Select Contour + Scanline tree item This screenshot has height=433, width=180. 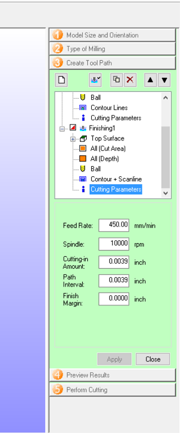pyautogui.click(x=116, y=179)
